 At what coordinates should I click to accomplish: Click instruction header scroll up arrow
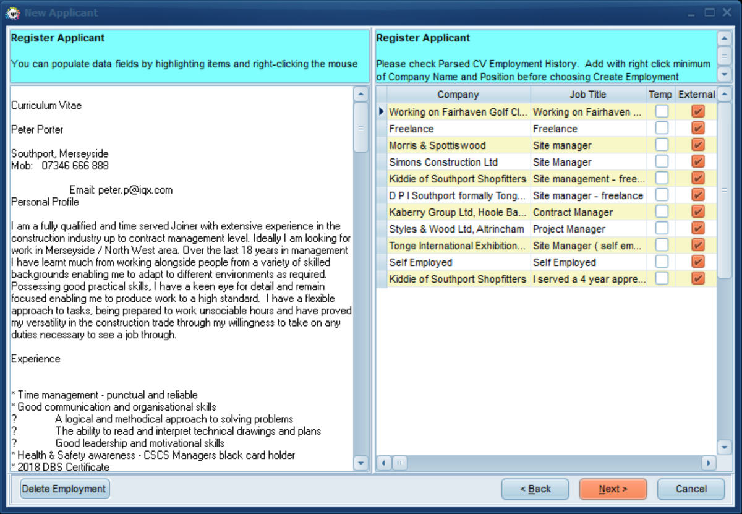coord(725,38)
